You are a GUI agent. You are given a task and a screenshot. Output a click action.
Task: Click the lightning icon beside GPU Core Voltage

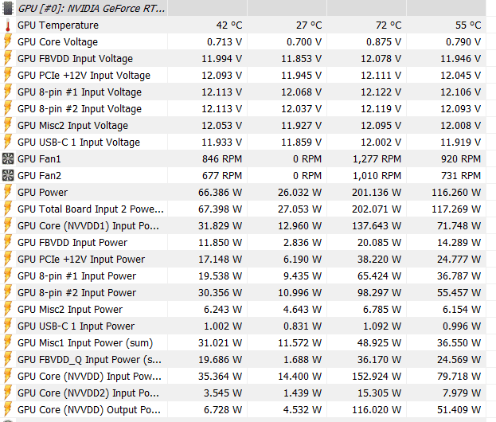(x=8, y=41)
